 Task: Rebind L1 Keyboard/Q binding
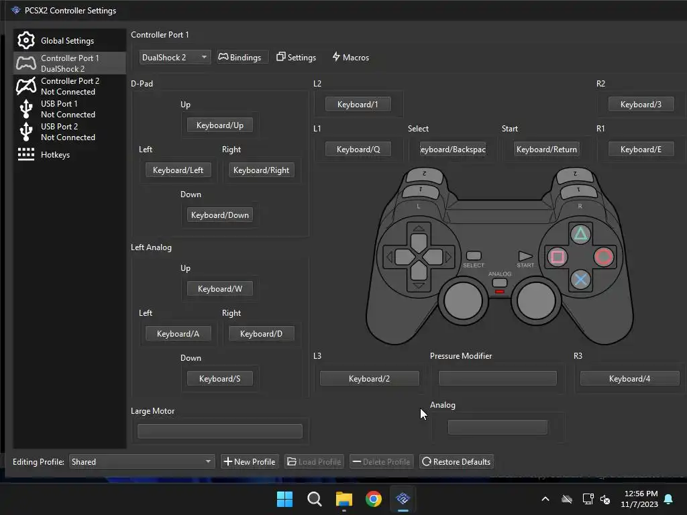tap(358, 150)
